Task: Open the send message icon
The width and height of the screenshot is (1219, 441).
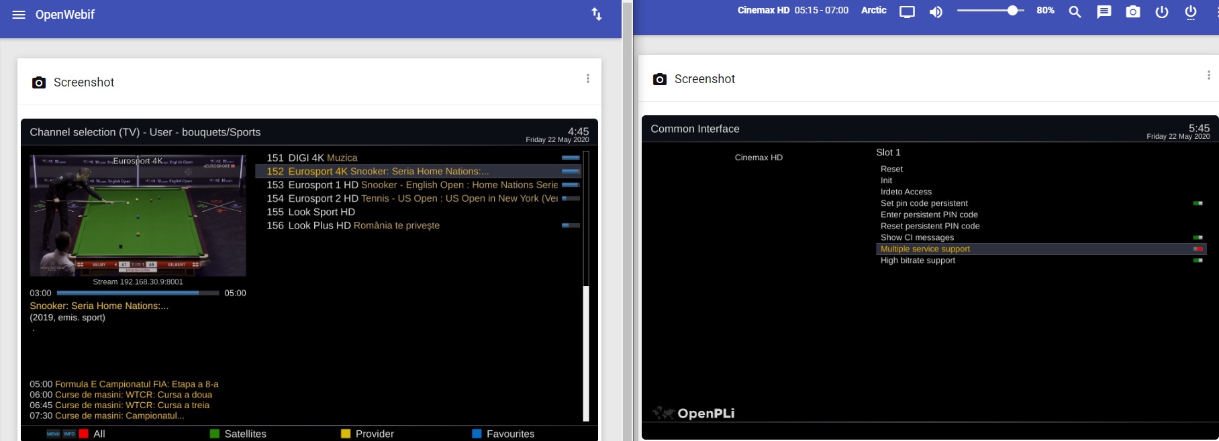Action: coord(1104,12)
